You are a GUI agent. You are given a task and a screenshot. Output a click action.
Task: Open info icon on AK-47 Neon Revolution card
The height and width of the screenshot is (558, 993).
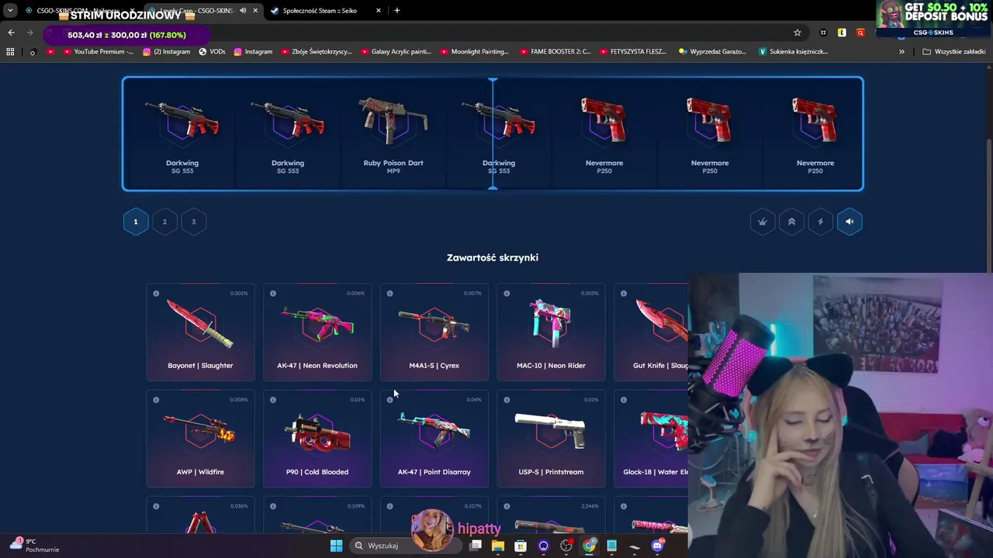pyautogui.click(x=273, y=294)
